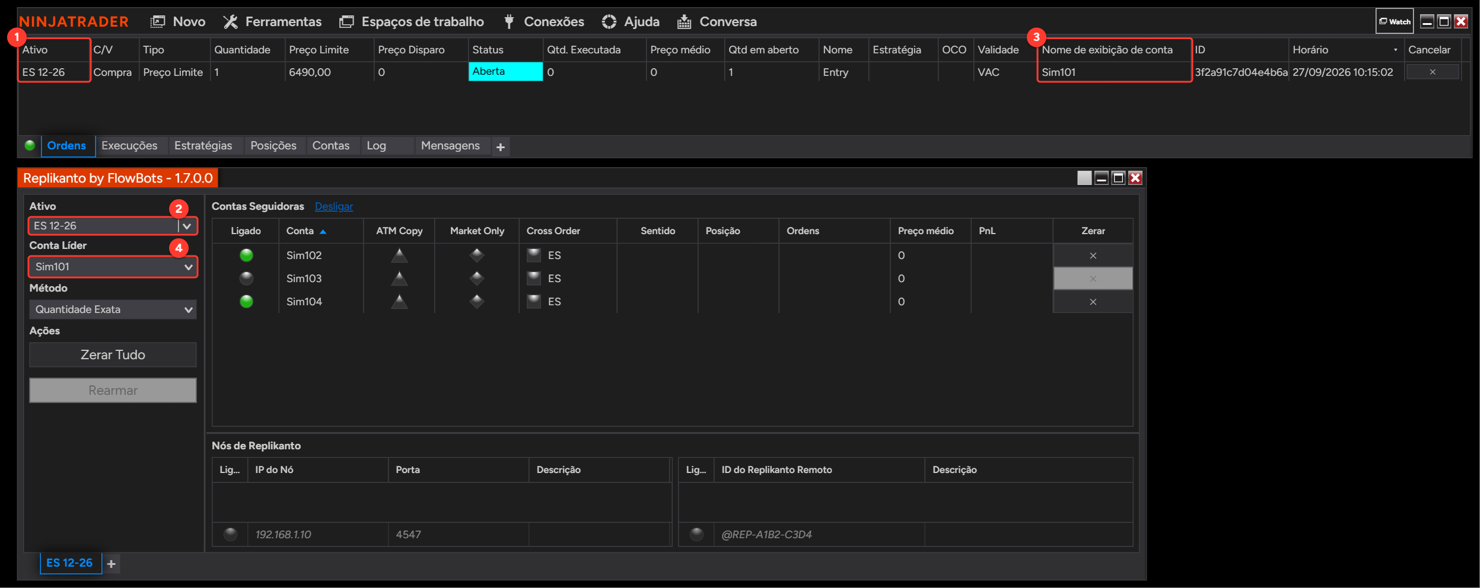This screenshot has width=1480, height=588.
Task: Cancel the ES 12-26 order with its X
Action: point(1433,72)
